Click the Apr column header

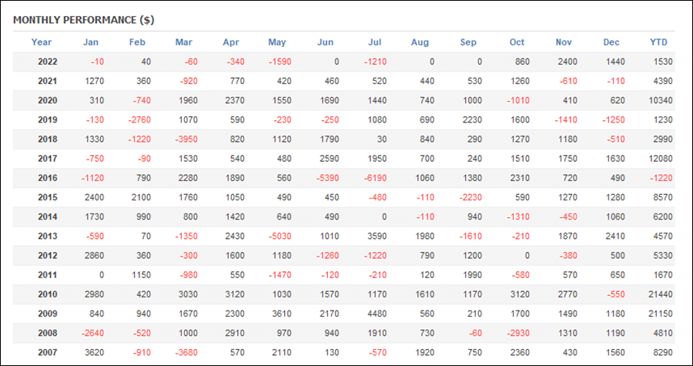coord(231,42)
